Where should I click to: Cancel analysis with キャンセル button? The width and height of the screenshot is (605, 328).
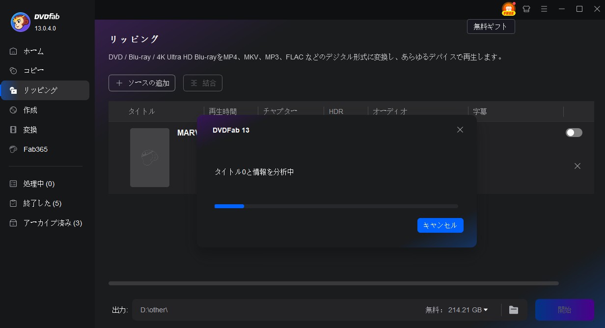coord(440,225)
